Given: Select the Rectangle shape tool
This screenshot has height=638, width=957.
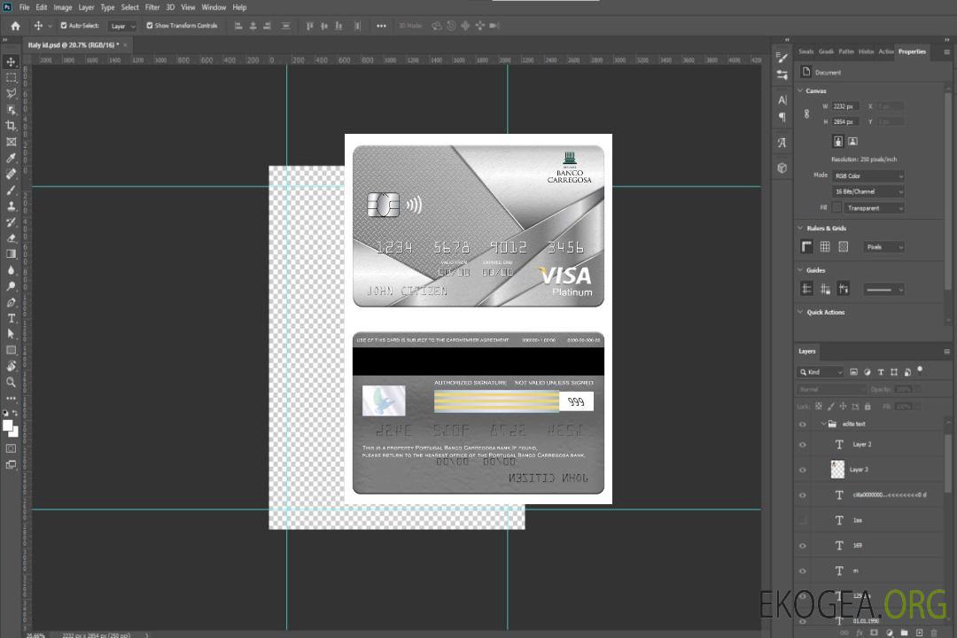Looking at the screenshot, I should coord(11,350).
